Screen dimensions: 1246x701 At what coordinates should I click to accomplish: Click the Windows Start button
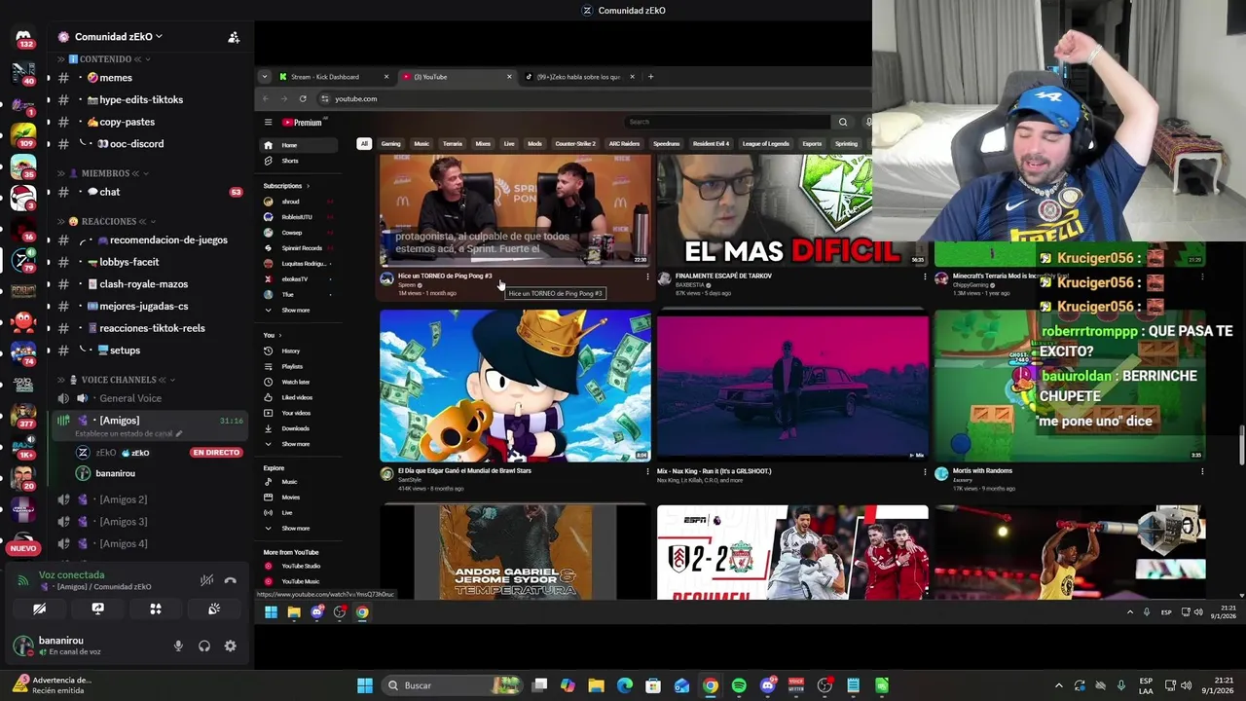click(365, 685)
